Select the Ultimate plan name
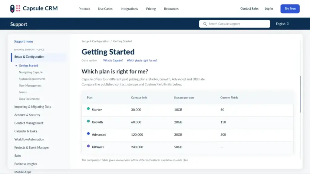Screen dimensions: 310x174 [x=98, y=147]
